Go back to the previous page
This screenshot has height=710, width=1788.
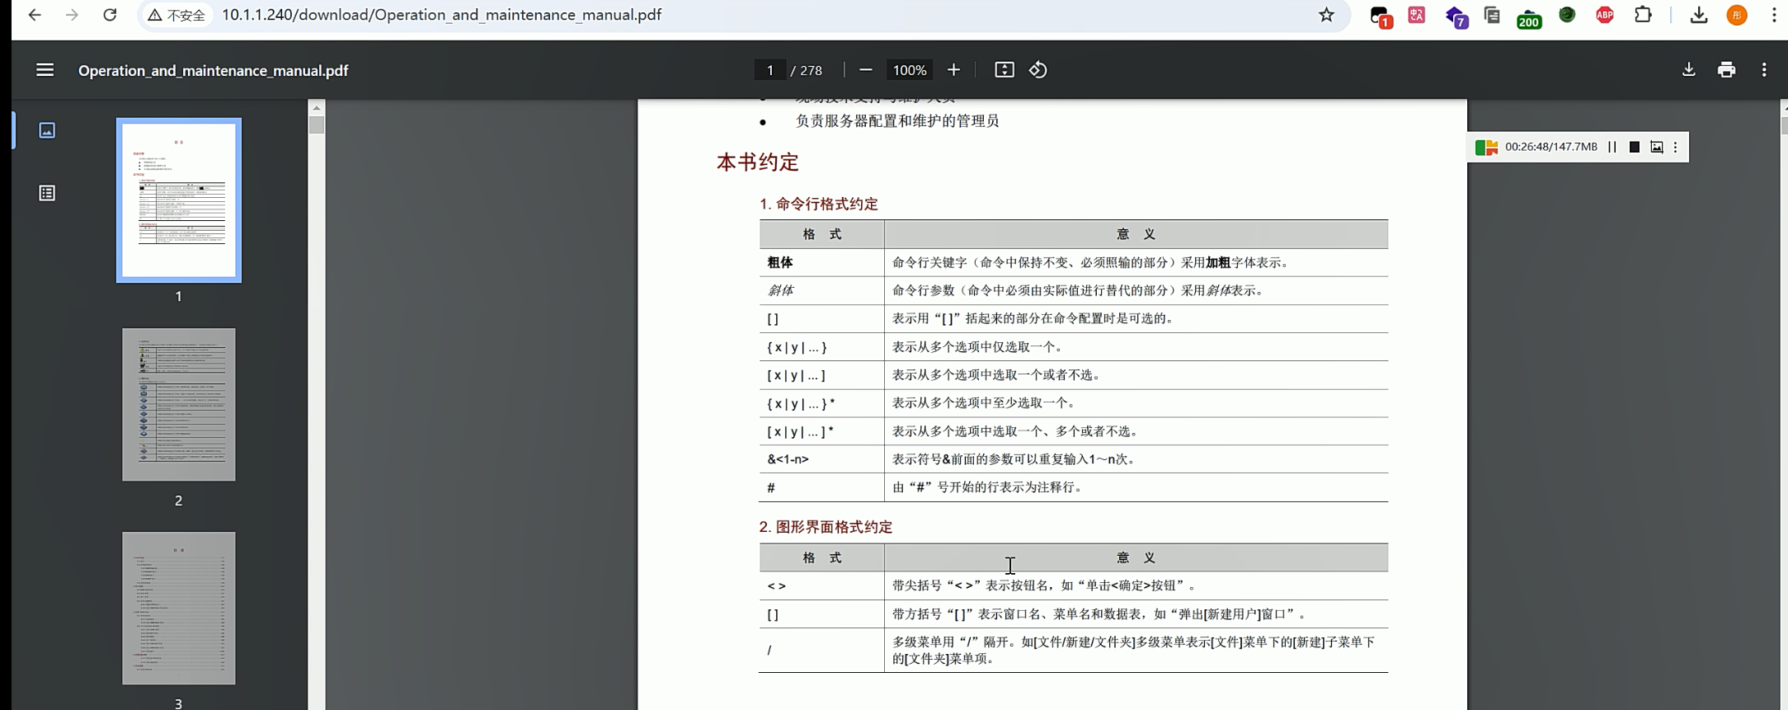[35, 15]
